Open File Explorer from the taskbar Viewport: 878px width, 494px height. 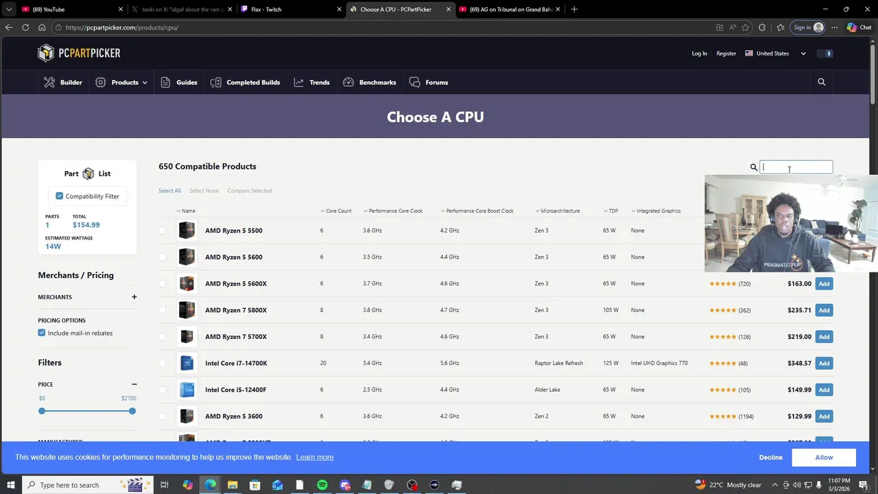pyautogui.click(x=233, y=485)
